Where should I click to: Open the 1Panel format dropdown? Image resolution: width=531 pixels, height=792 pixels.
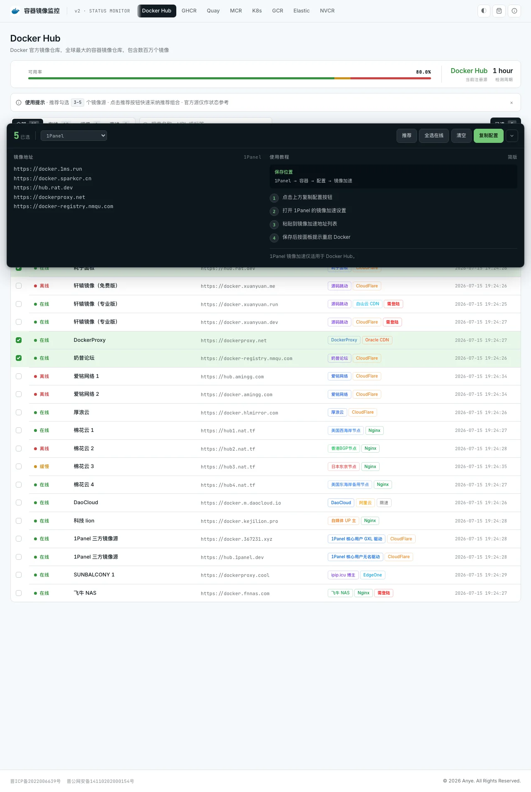(x=74, y=136)
